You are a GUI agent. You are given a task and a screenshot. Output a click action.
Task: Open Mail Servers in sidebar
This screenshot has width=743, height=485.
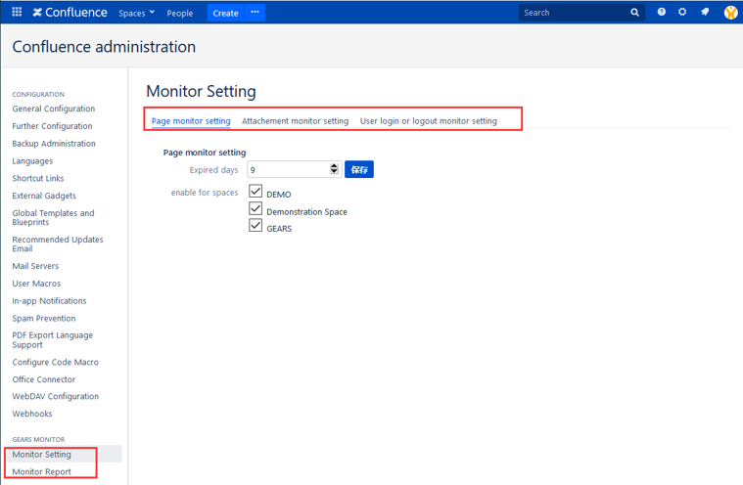(35, 266)
